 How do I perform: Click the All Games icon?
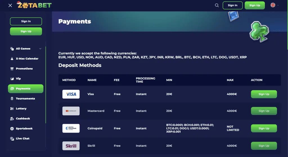click(x=12, y=49)
